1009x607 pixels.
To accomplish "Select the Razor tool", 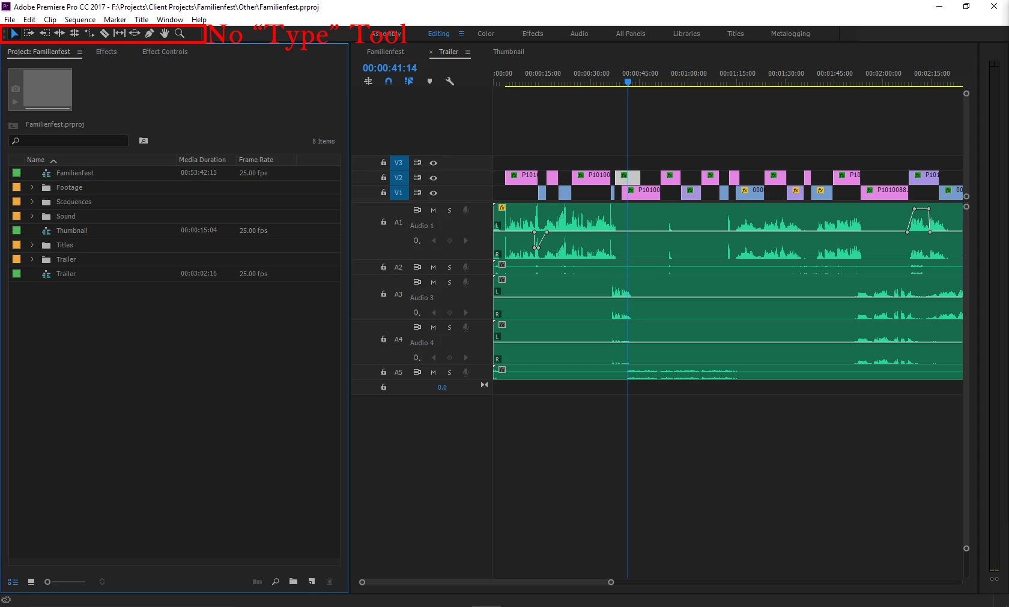I will [105, 34].
